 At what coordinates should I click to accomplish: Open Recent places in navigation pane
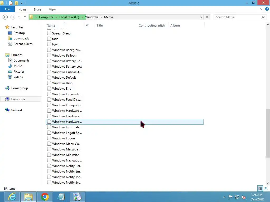click(23, 44)
